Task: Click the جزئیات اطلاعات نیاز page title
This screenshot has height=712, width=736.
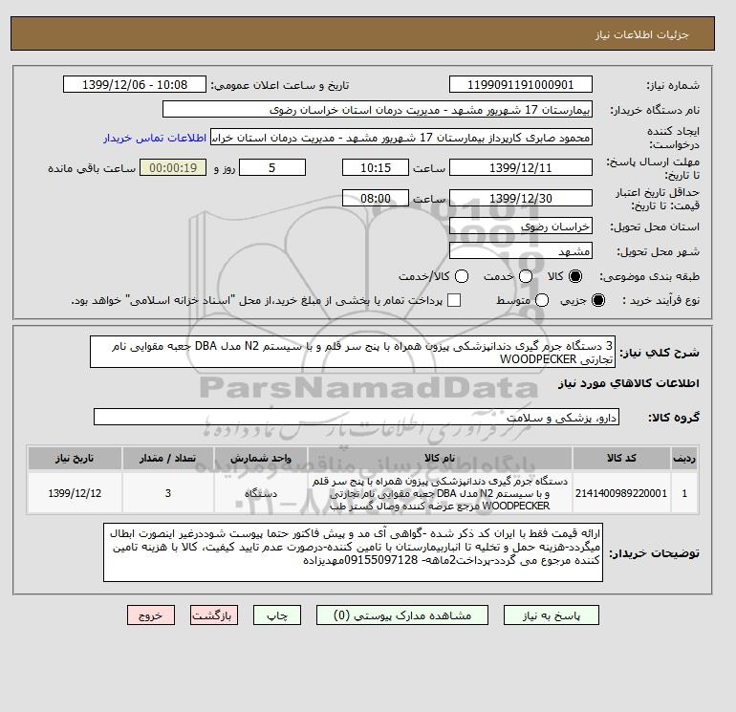Action: click(x=642, y=34)
